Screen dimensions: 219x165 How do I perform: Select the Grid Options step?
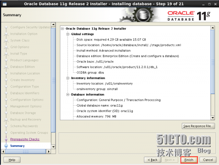tap(20, 47)
